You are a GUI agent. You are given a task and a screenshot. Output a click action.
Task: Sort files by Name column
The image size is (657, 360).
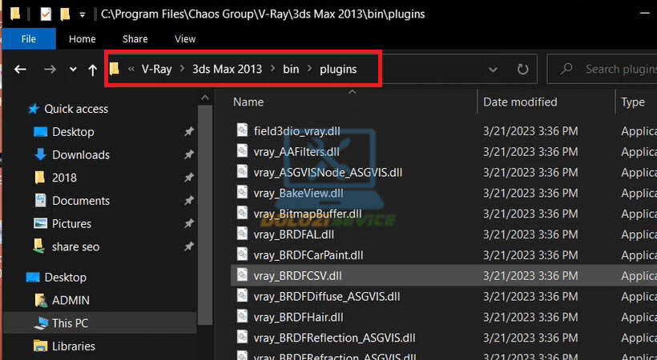pyautogui.click(x=248, y=102)
